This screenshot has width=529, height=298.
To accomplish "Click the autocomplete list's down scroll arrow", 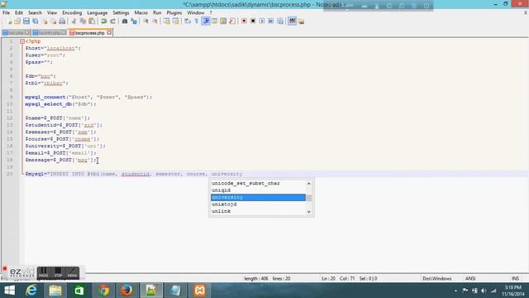I will click(x=308, y=212).
